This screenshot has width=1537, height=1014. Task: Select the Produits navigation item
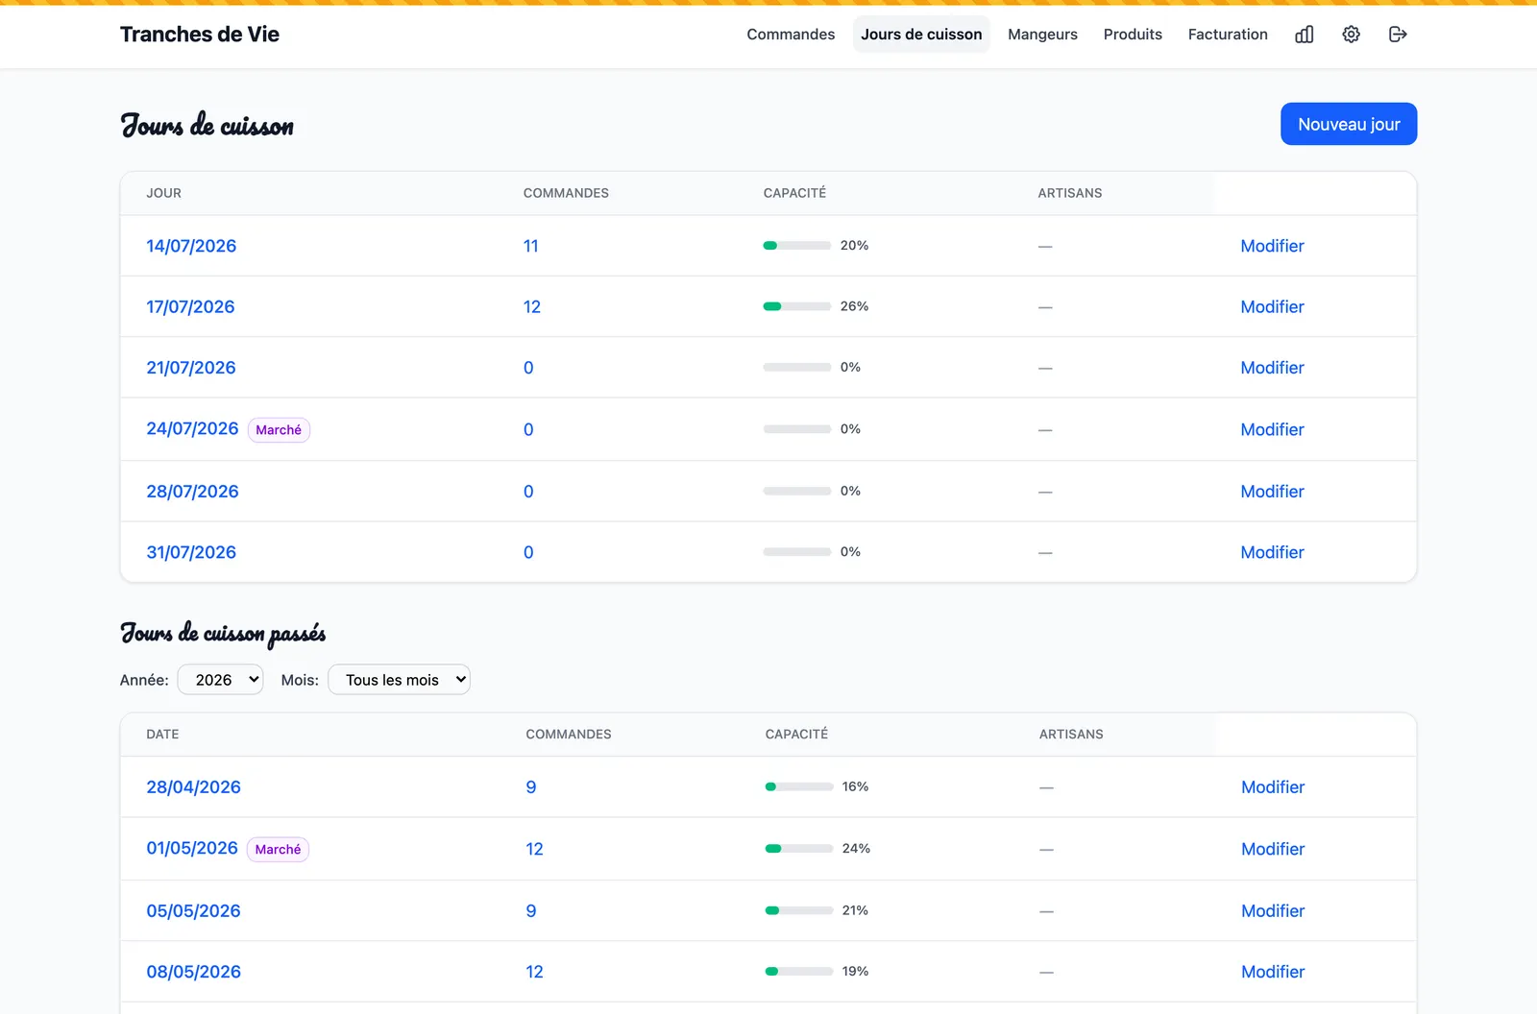pos(1133,35)
